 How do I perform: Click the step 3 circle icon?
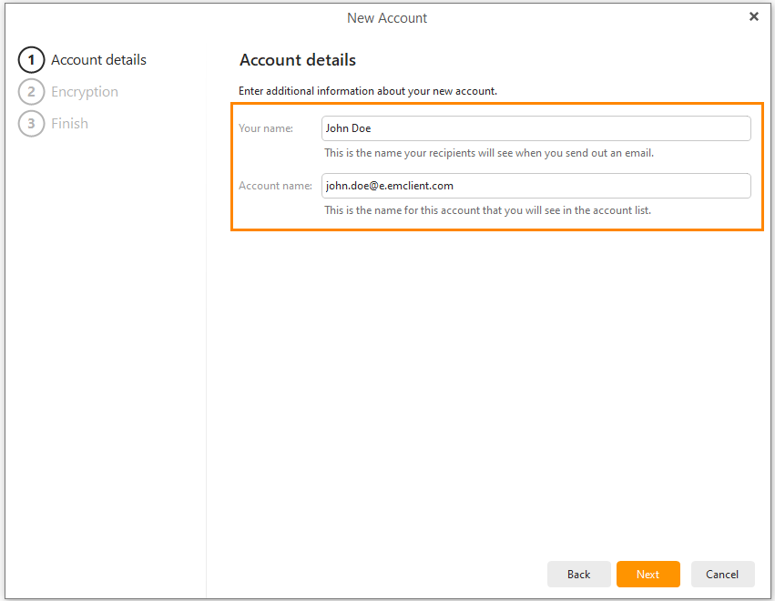[31, 124]
